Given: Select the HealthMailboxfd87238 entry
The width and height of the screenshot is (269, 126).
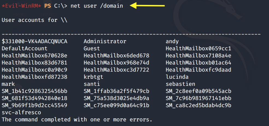Looking at the screenshot, I should pos(34,77).
